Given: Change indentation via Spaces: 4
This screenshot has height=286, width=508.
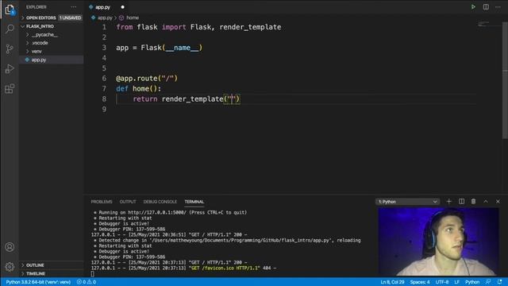Looking at the screenshot, I should pyautogui.click(x=420, y=282).
